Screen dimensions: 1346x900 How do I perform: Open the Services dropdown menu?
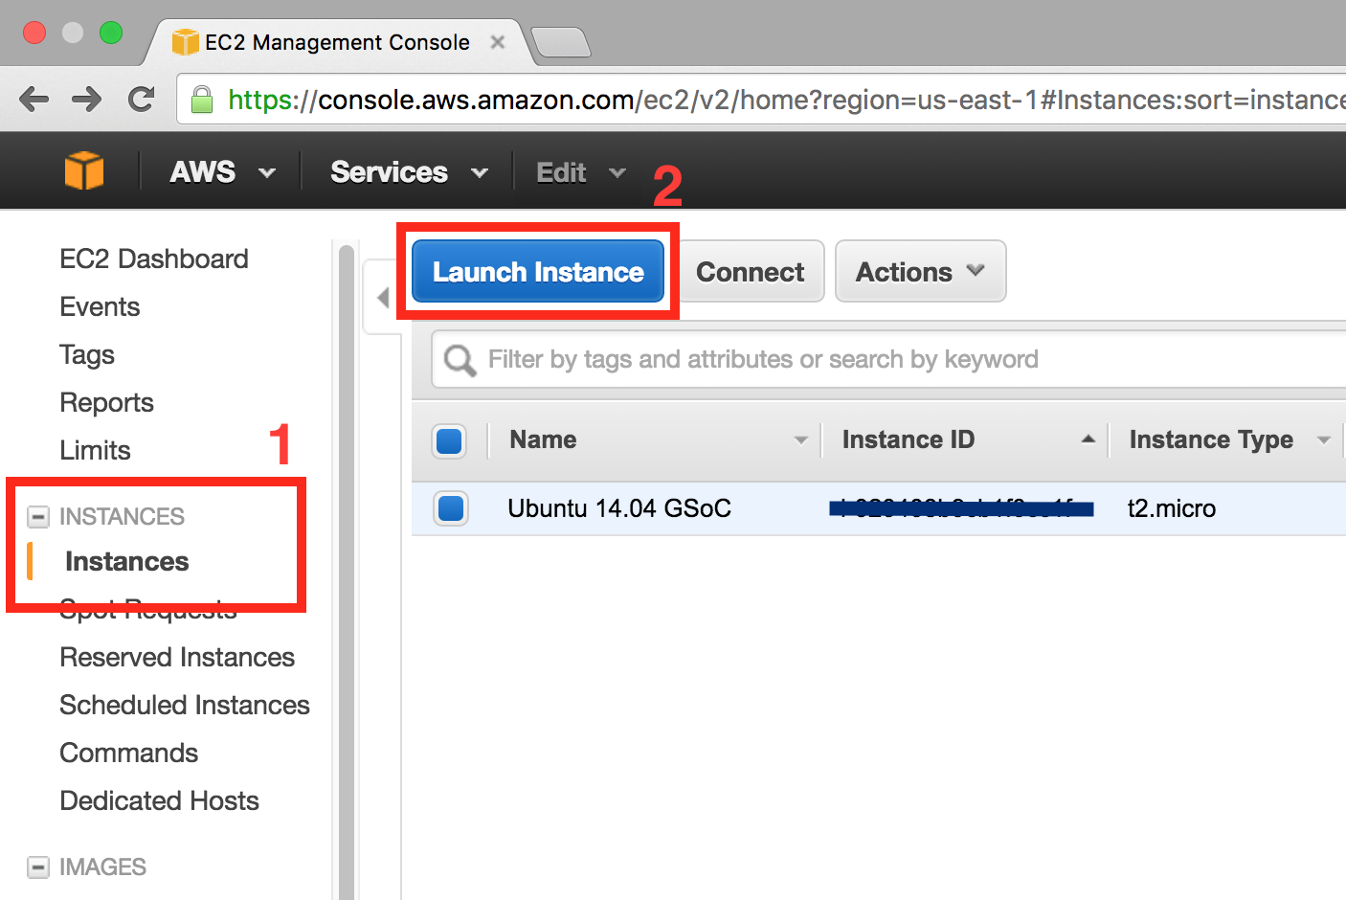coord(409,172)
